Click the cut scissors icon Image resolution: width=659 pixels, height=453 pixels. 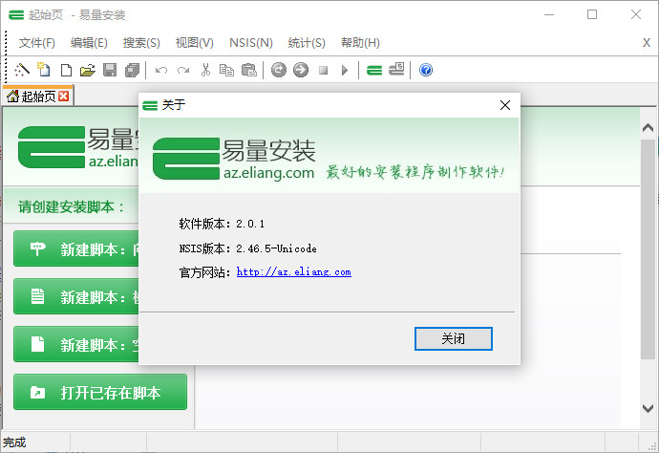(205, 70)
